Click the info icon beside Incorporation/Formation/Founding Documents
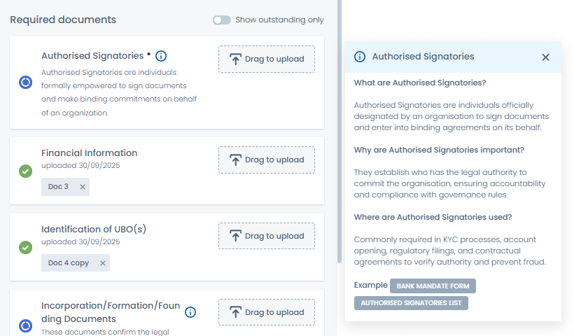 coord(190,312)
